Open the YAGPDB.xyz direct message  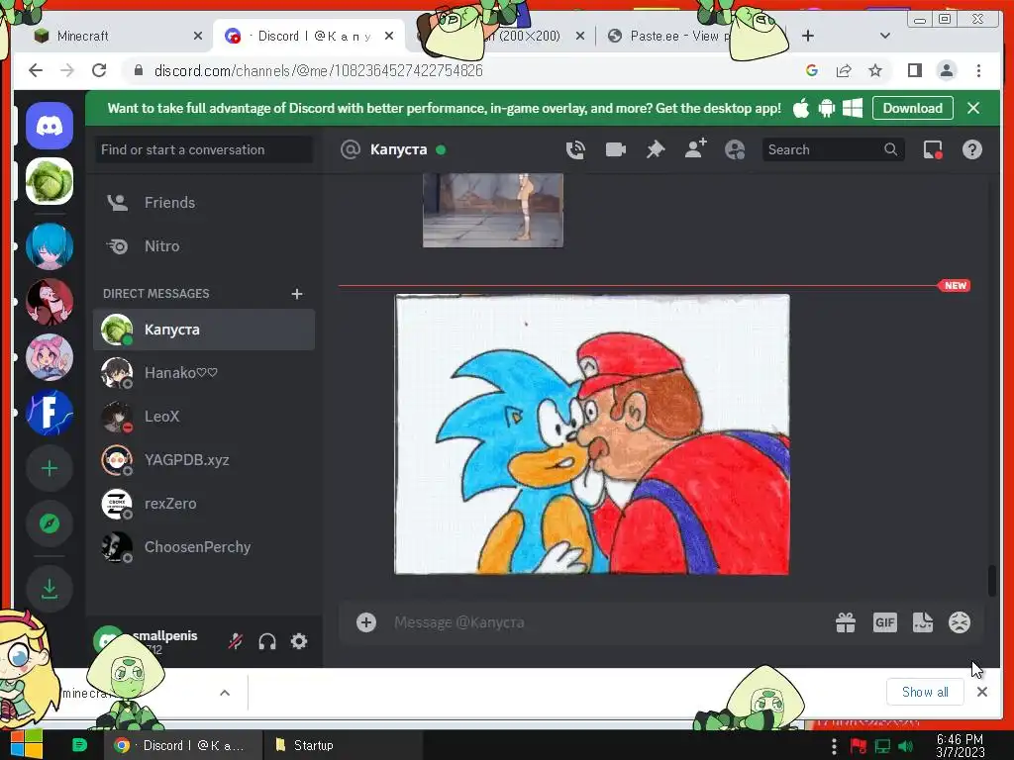204,460
